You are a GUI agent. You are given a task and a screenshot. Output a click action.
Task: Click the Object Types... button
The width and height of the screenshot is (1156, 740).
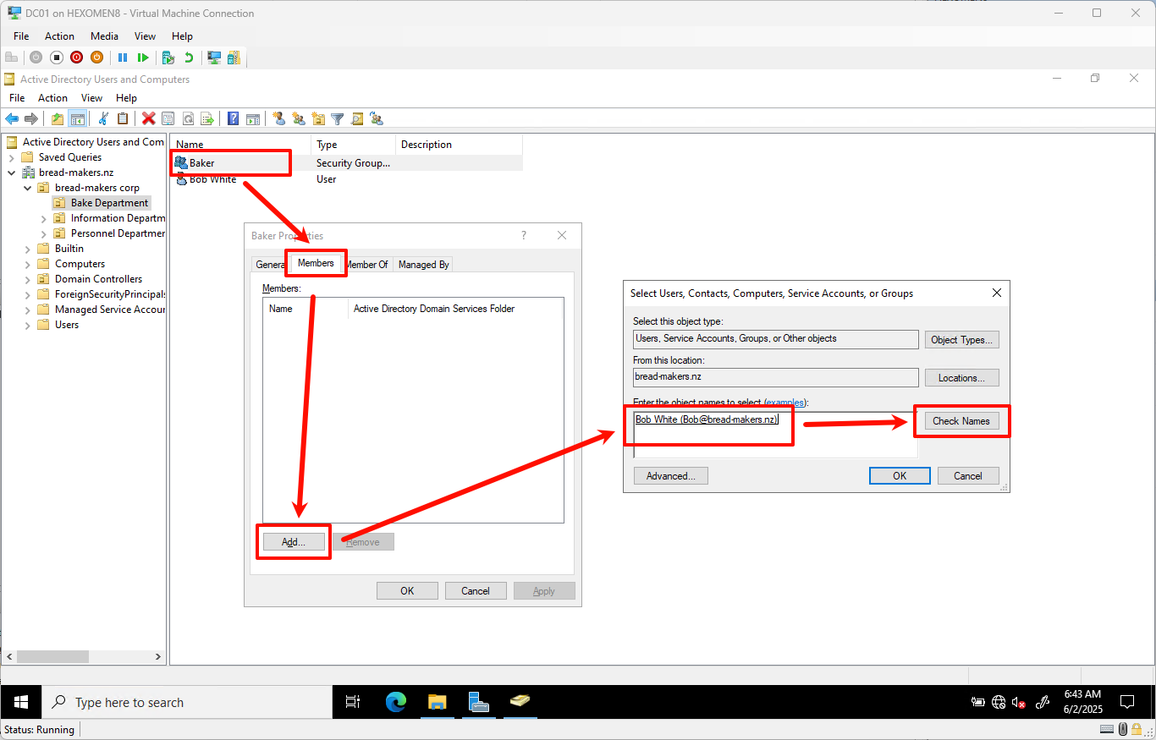(961, 340)
